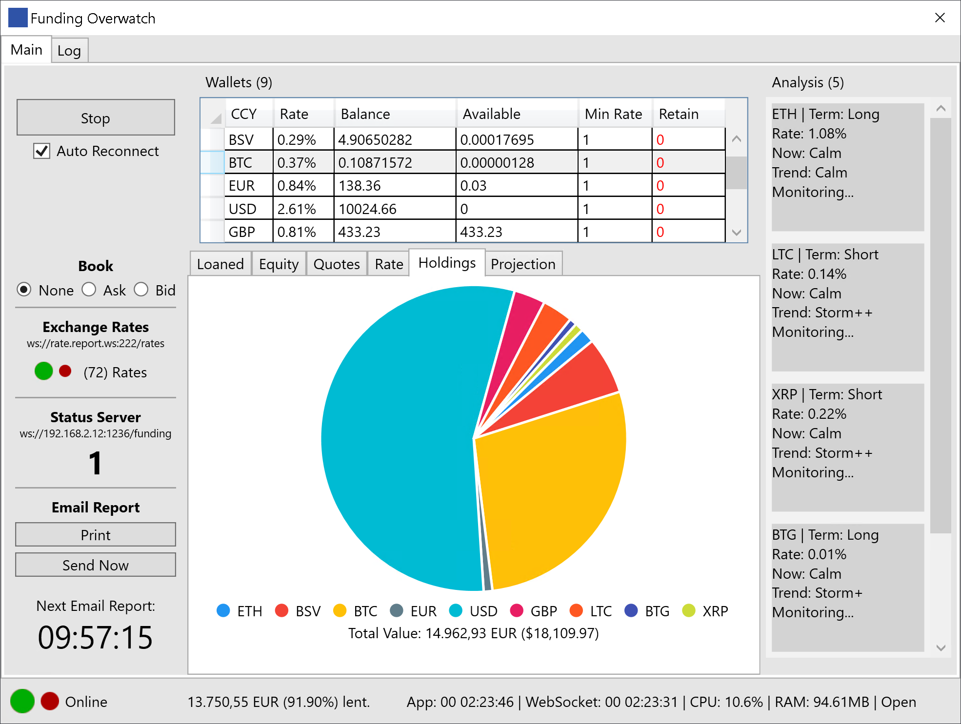Viewport: 961px width, 724px height.
Task: Click the USD legend dot below pie
Action: 456,610
